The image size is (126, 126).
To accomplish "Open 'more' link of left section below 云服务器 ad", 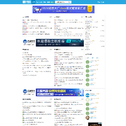I will [x=51, y=99].
